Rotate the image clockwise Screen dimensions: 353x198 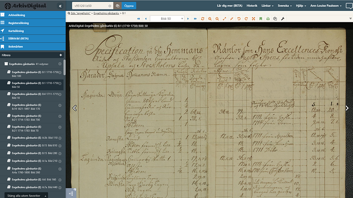pyautogui.click(x=246, y=18)
